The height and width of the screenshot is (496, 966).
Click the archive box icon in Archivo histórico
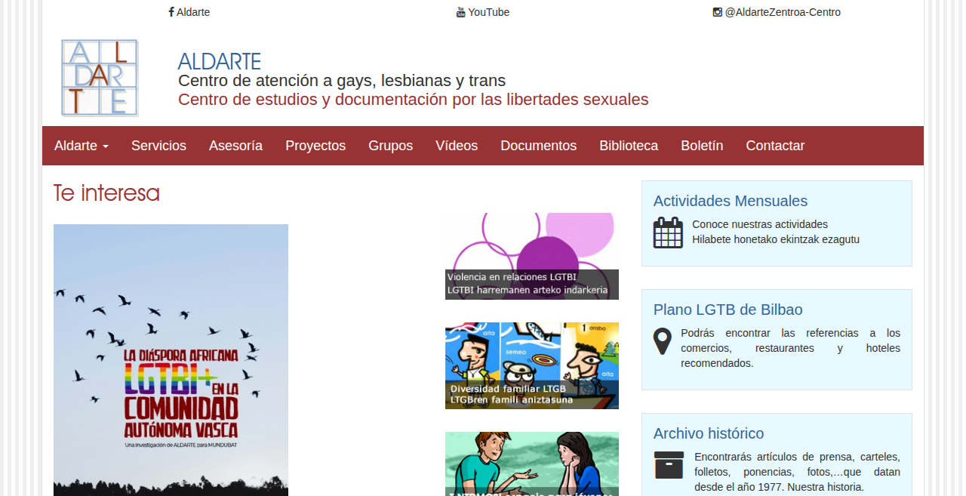tap(669, 465)
